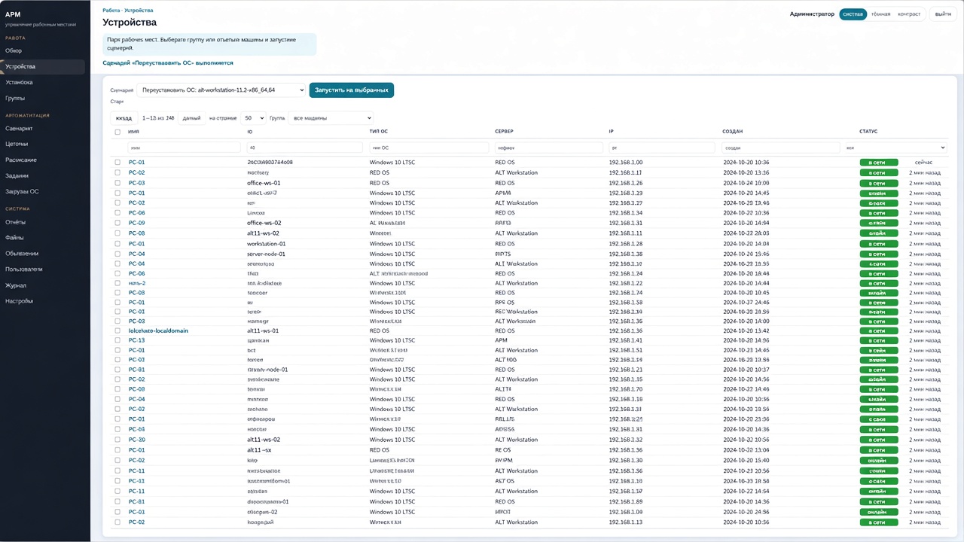Focus the ТИП ОС column filter field
The width and height of the screenshot is (964, 542).
(x=429, y=148)
